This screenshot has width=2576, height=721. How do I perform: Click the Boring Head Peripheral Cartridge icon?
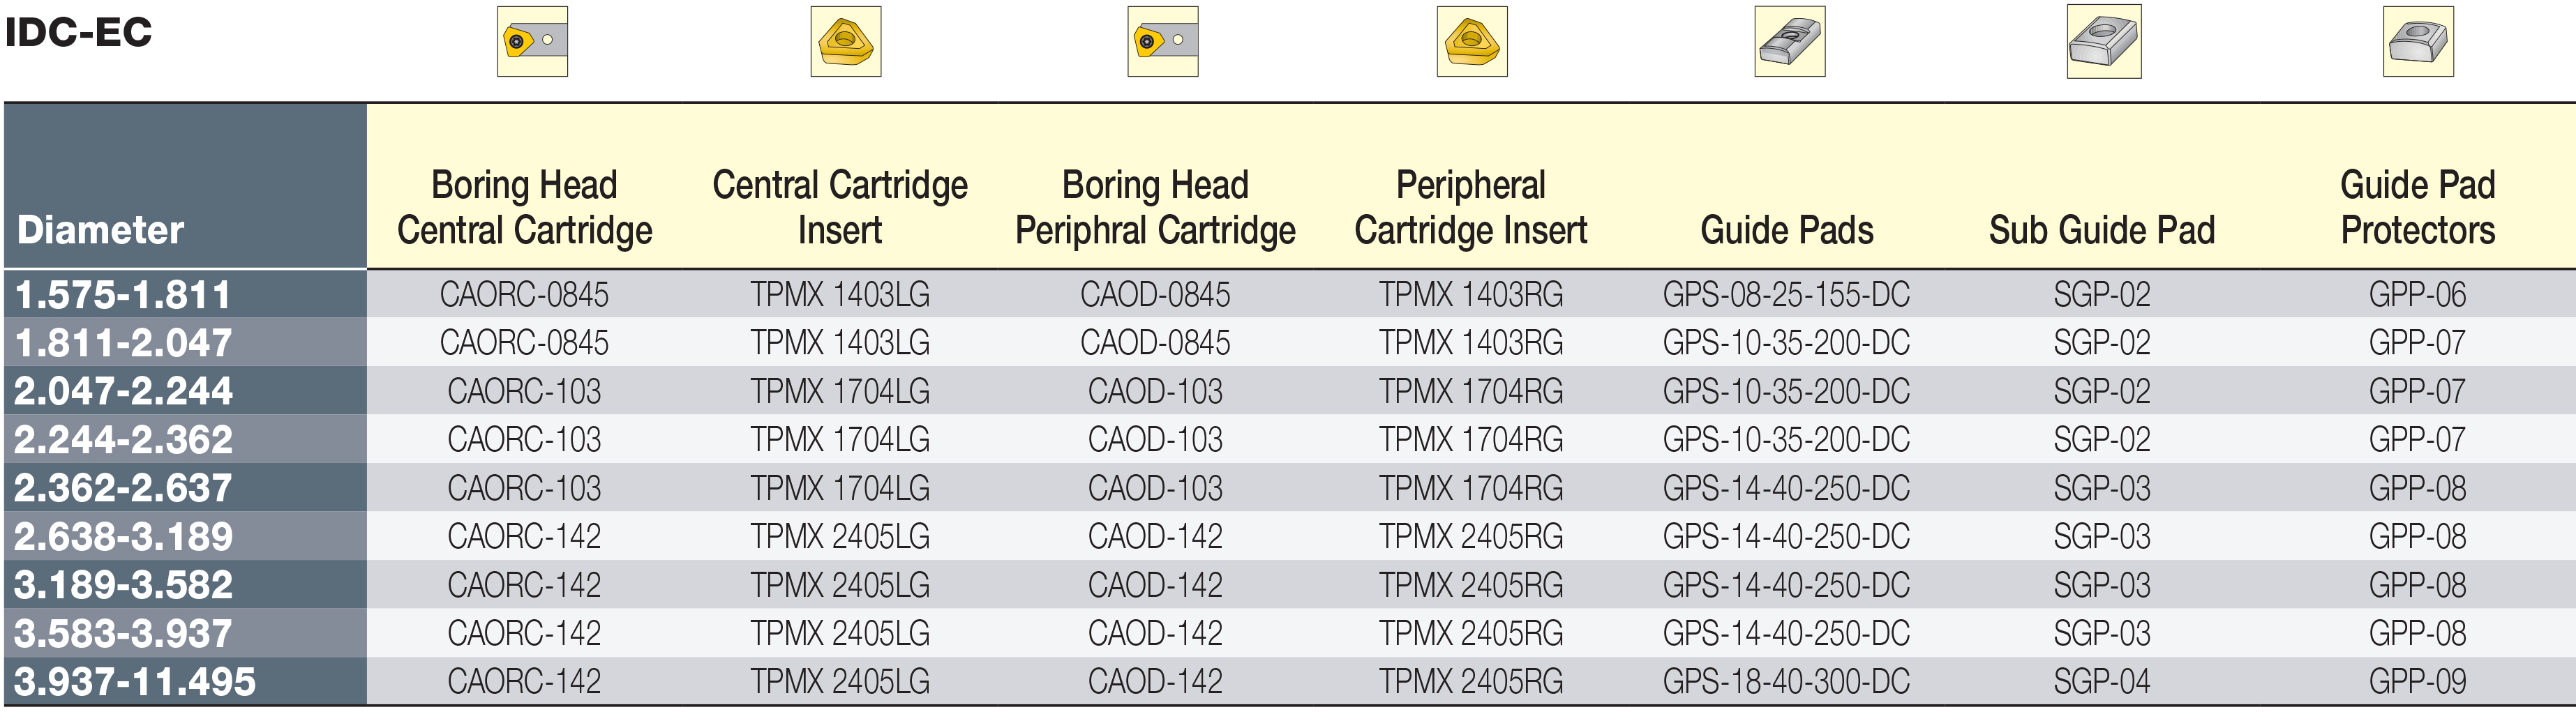click(1162, 41)
